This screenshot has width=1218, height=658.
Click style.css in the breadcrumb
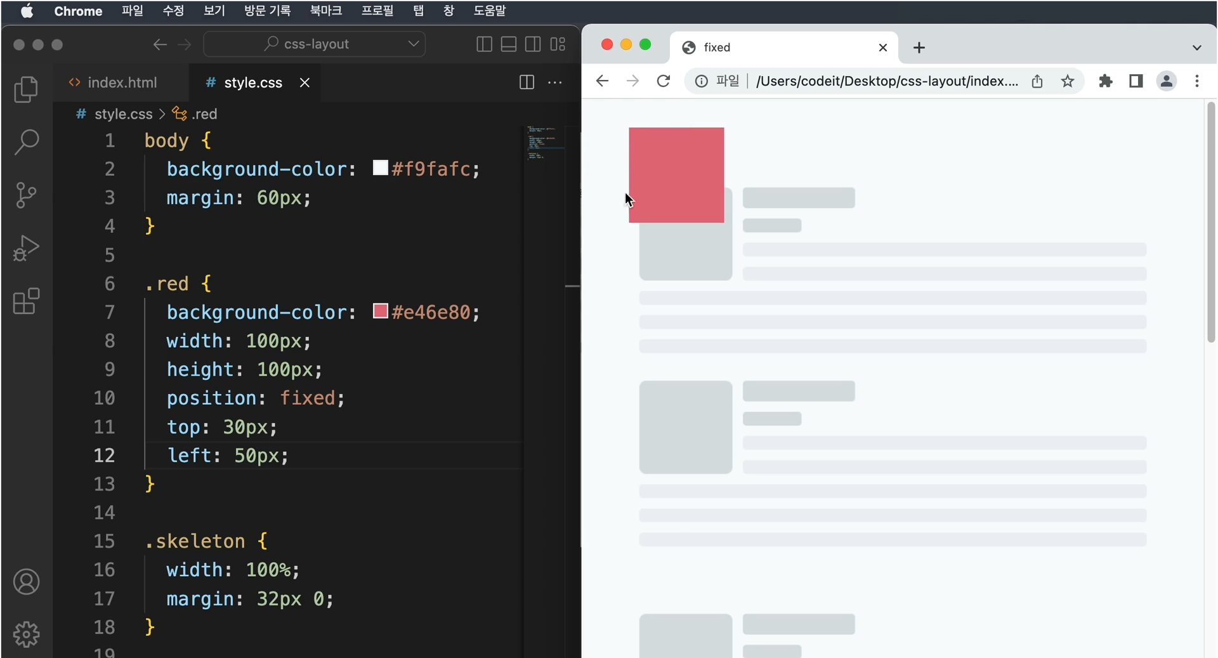[x=123, y=114]
